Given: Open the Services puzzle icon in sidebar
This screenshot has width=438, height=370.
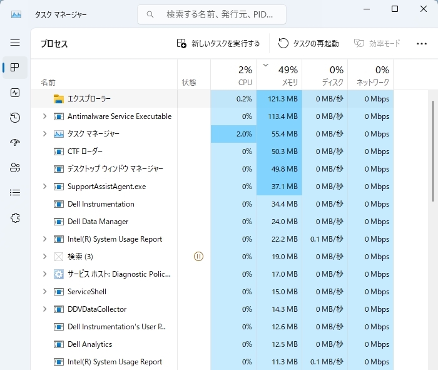Looking at the screenshot, I should click(x=15, y=218).
